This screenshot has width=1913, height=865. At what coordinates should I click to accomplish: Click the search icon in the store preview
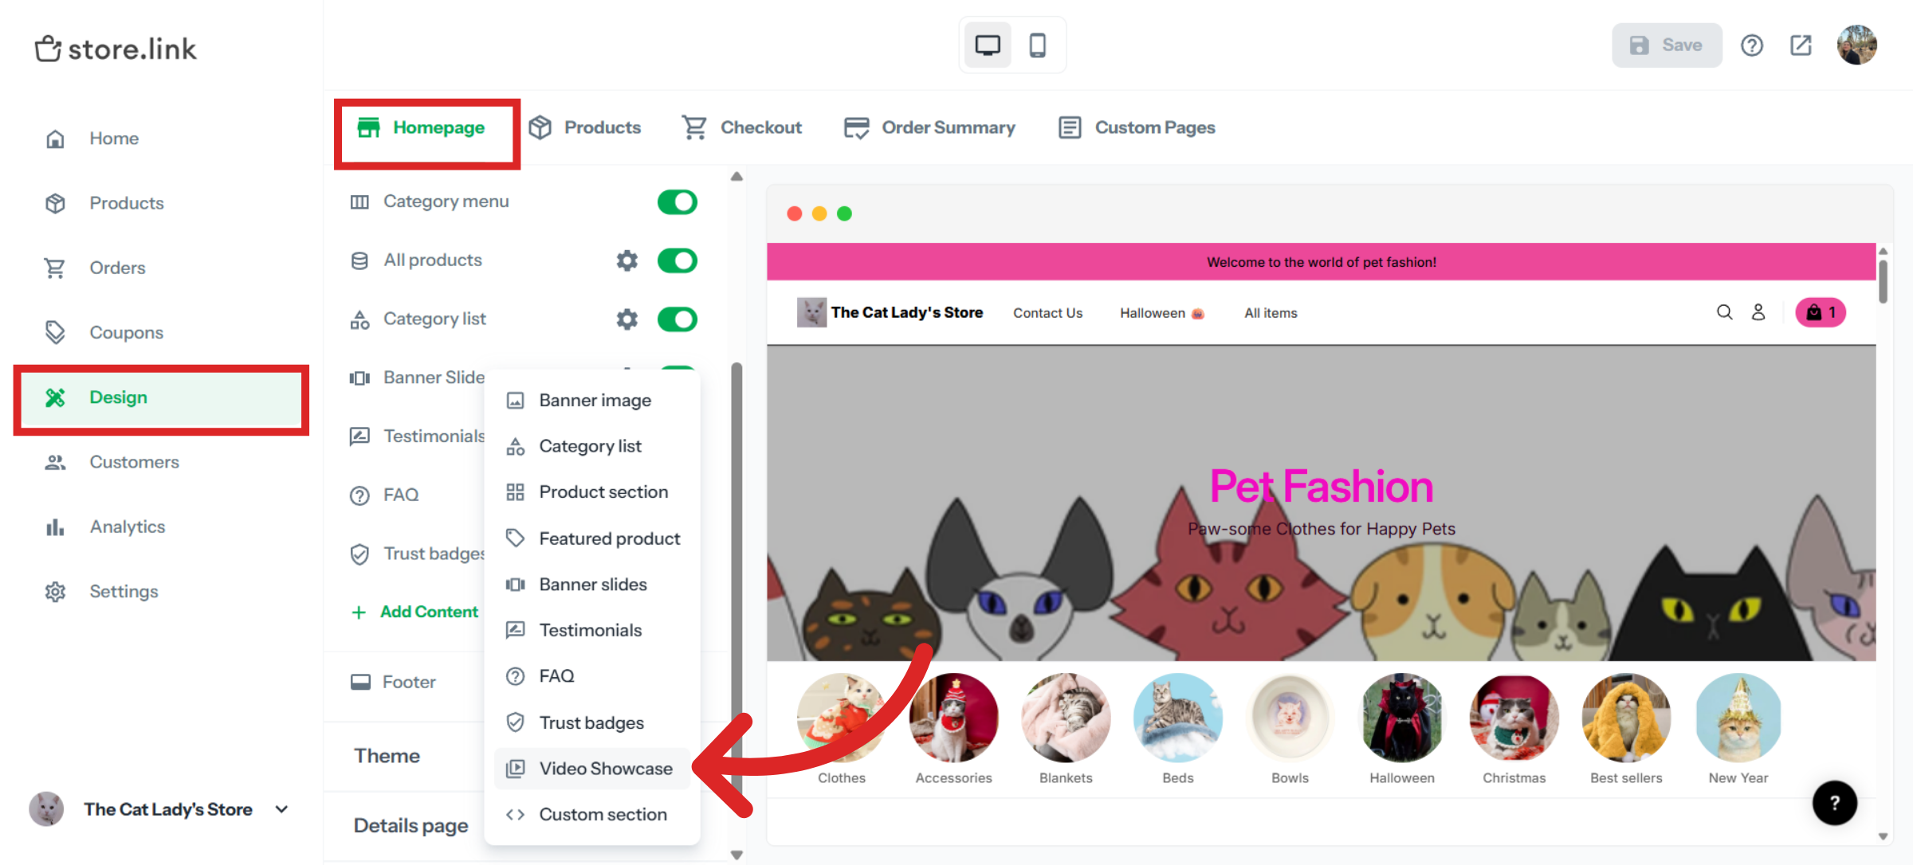tap(1724, 312)
